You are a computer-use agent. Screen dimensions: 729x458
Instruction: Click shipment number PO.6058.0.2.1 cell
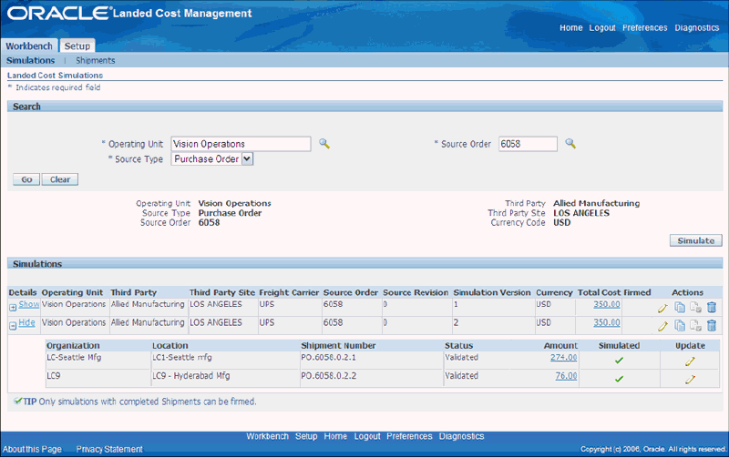pos(328,358)
